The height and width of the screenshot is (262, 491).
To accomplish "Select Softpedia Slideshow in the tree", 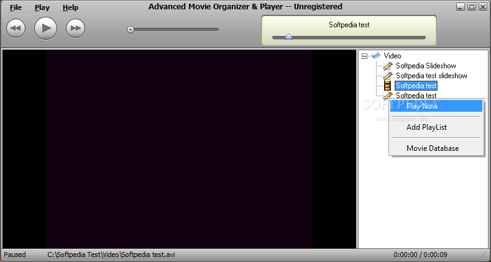I will click(426, 66).
